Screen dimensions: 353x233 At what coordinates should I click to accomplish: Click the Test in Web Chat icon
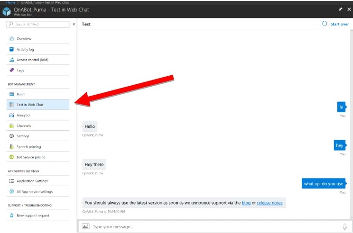point(11,105)
